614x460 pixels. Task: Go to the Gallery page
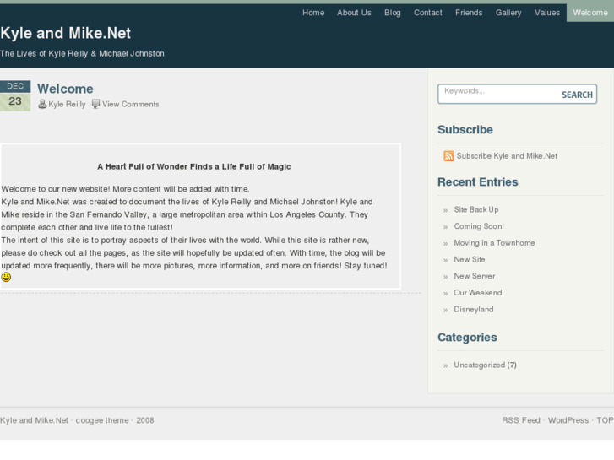[508, 13]
